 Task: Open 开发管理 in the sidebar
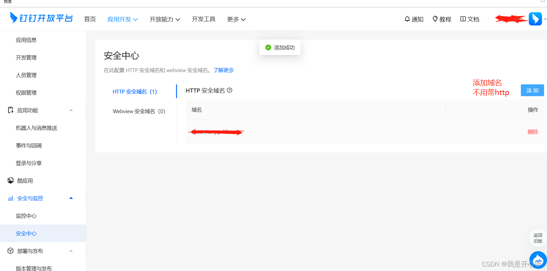[26, 57]
